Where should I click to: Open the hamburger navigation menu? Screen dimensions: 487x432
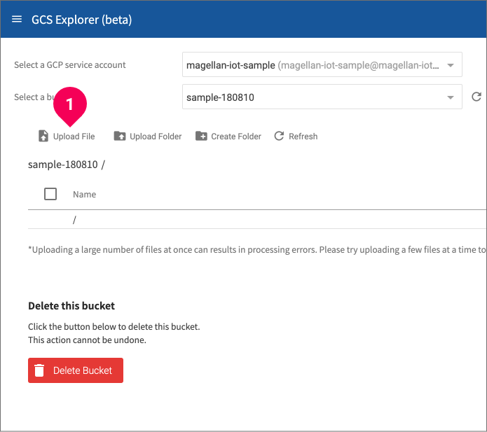pos(17,19)
